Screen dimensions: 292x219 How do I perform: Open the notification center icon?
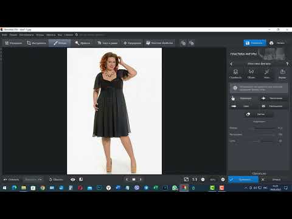tap(285, 188)
